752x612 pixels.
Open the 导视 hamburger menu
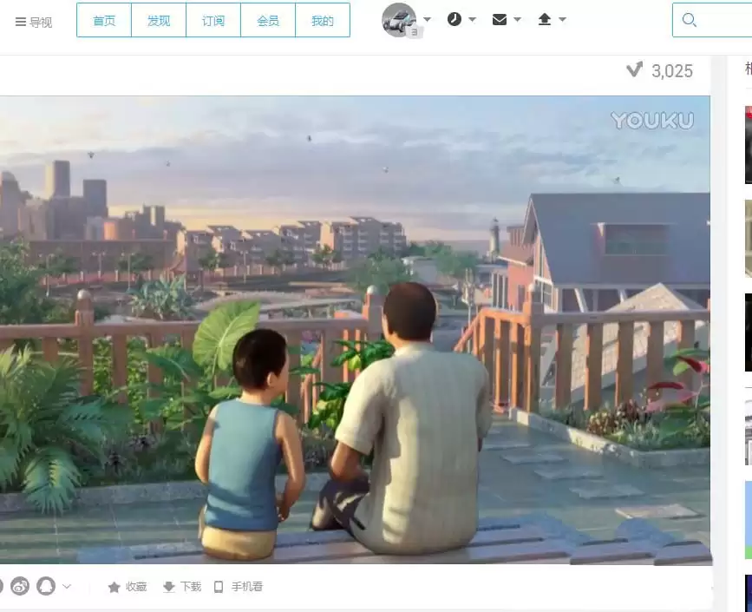point(33,22)
